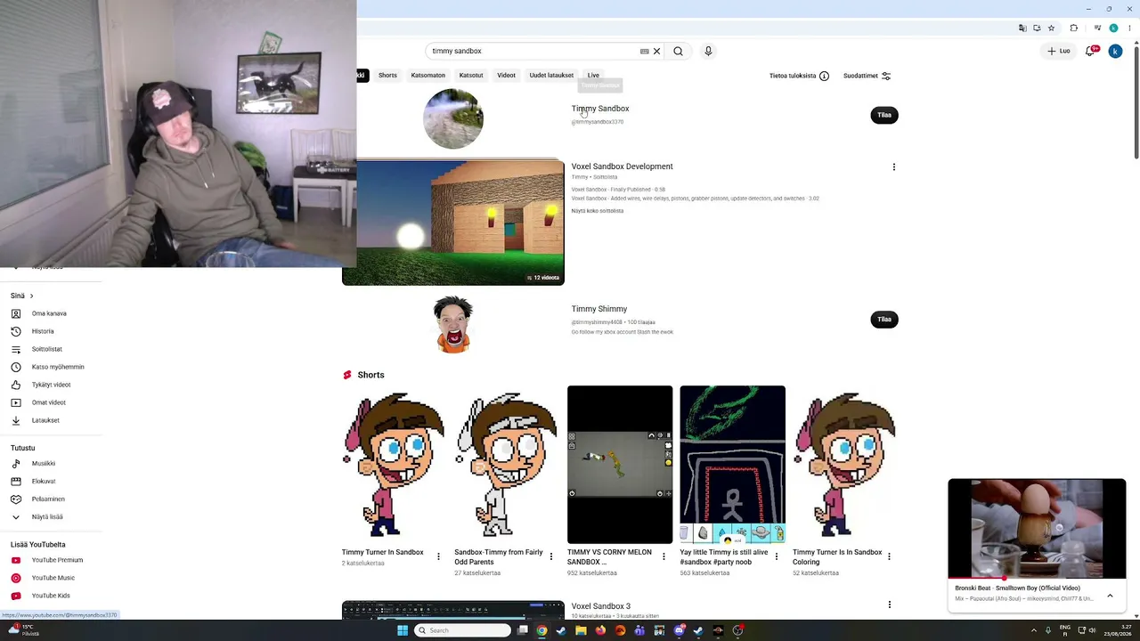Bookmark this page with the star icon
This screenshot has width=1140, height=641.
click(x=1051, y=28)
